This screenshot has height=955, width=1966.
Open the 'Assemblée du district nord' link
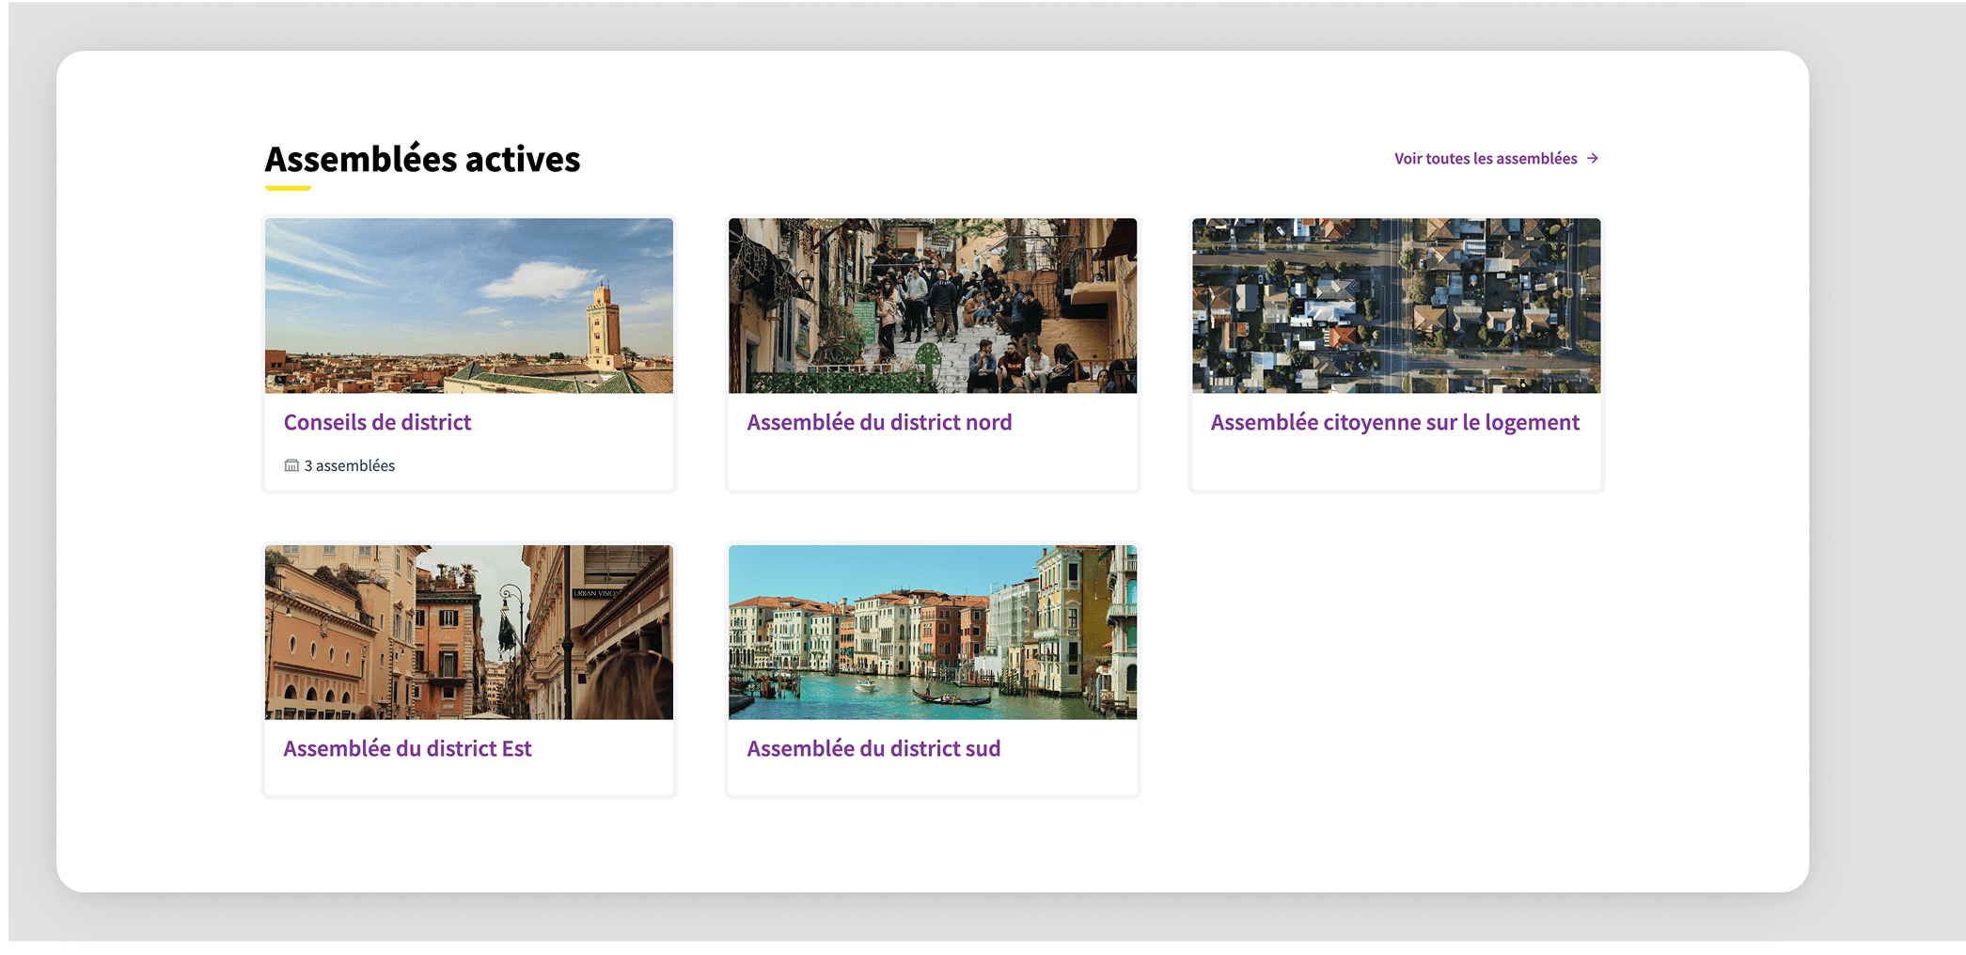point(879,423)
